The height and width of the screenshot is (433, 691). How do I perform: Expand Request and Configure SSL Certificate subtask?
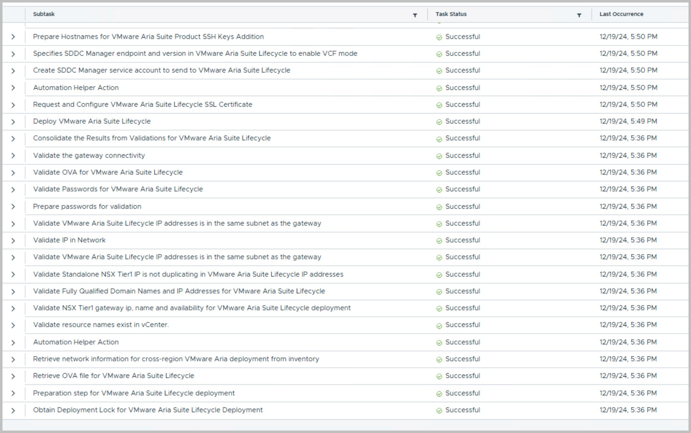[13, 105]
